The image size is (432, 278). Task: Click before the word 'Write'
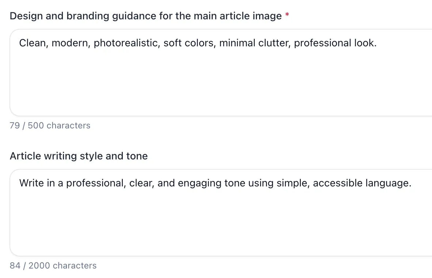tap(20, 183)
